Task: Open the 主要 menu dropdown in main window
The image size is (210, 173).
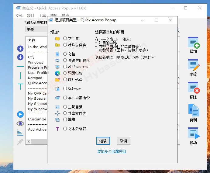Action: pos(36,29)
